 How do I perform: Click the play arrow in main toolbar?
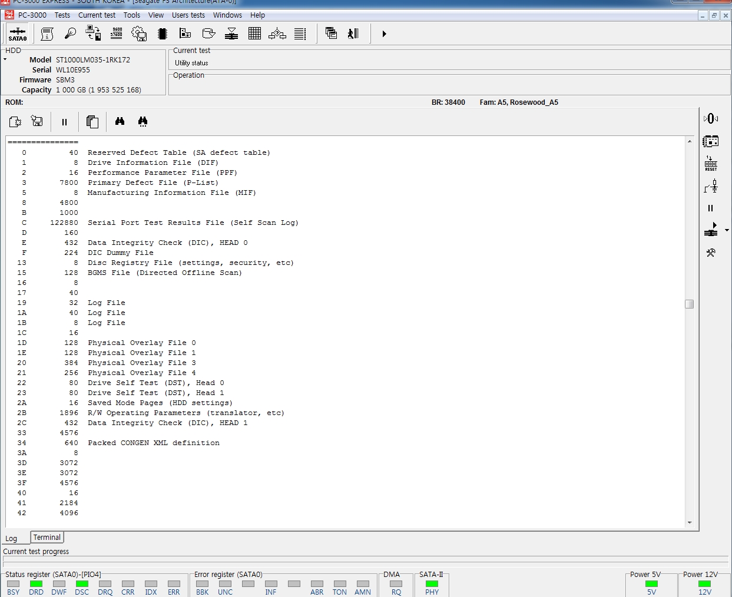coord(384,34)
